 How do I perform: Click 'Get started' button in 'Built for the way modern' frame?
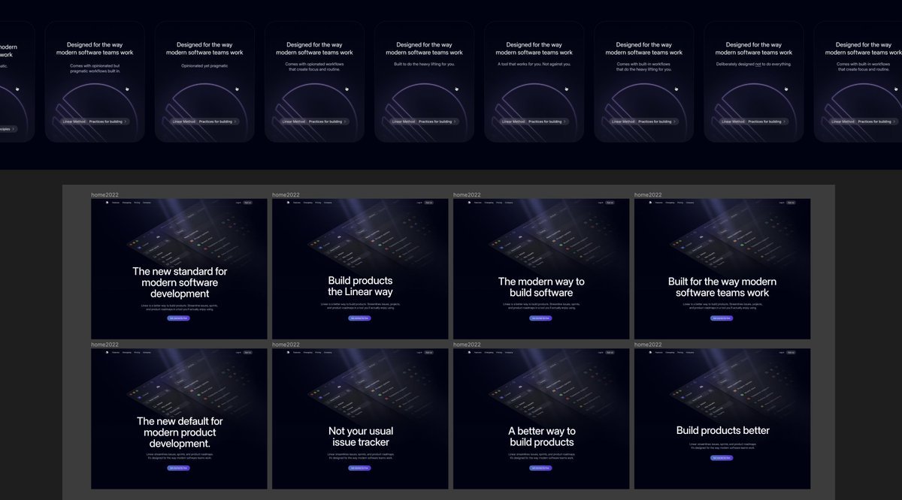click(722, 318)
